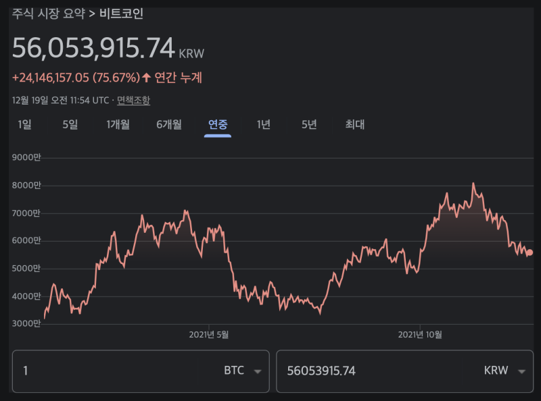Click the 주식 시장 요약 breadcrumb
Screen dimensions: 541x401
point(48,14)
